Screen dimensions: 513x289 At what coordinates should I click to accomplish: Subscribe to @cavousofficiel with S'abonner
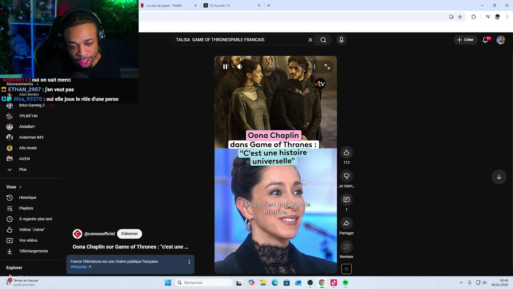(x=129, y=234)
